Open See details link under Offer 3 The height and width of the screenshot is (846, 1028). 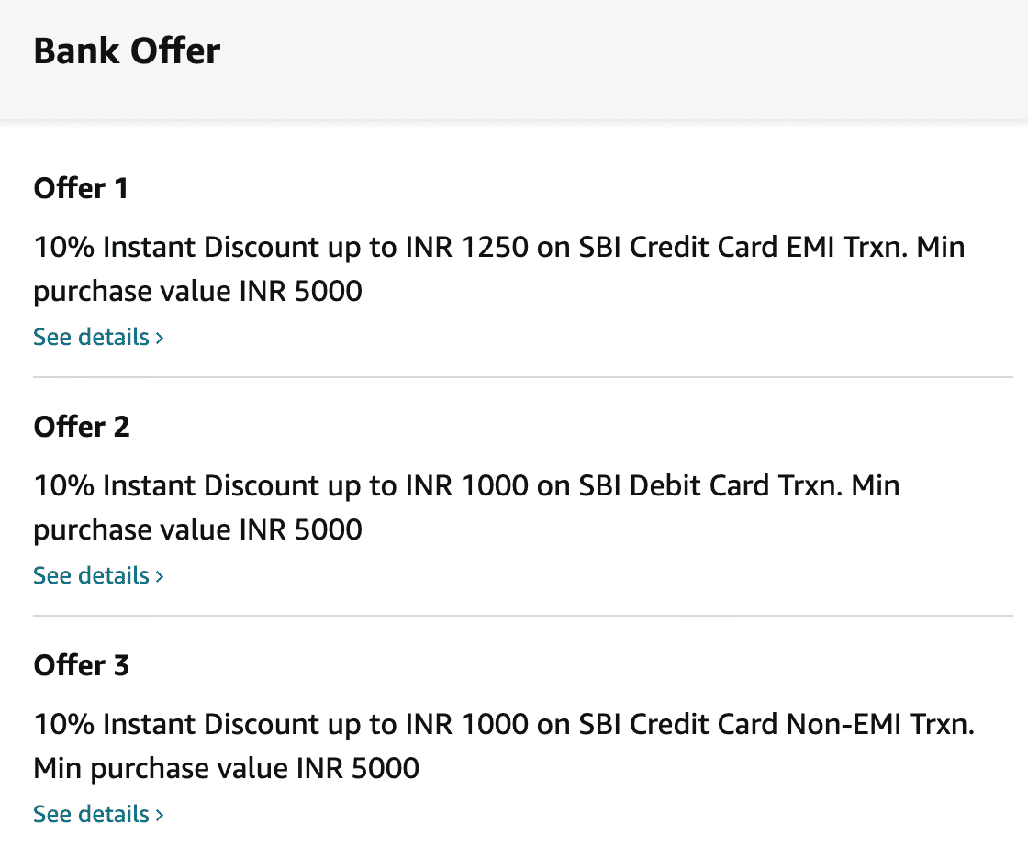[x=97, y=814]
